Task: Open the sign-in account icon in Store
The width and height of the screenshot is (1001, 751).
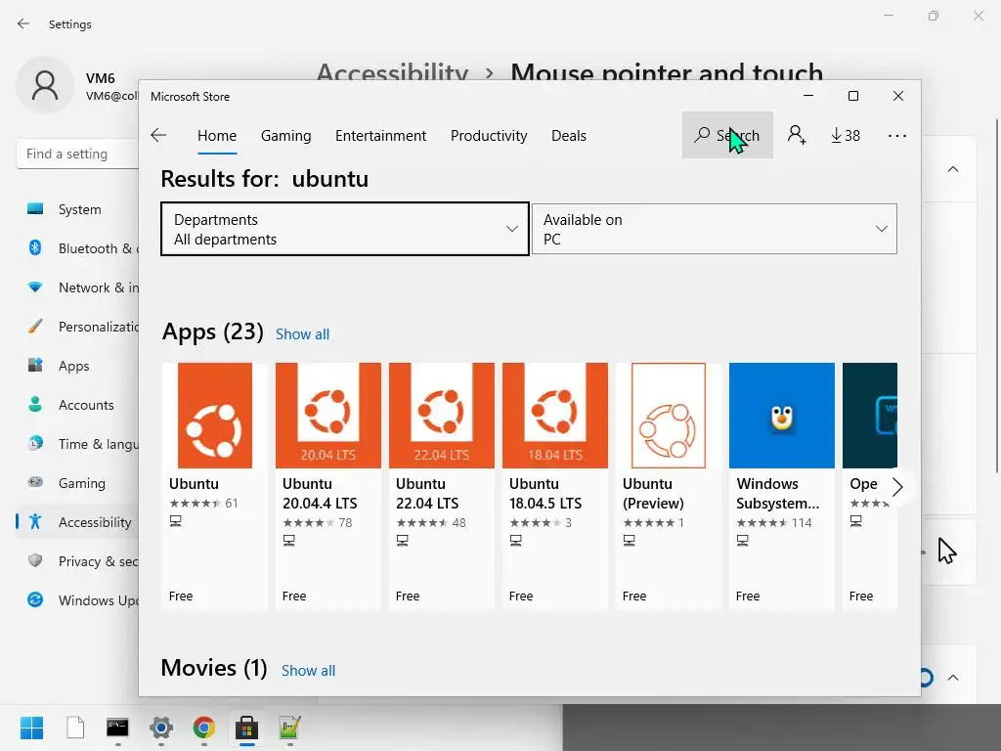Action: coord(796,135)
